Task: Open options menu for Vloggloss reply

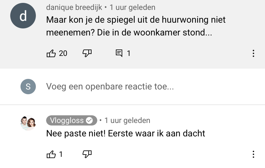Action: pos(253,155)
